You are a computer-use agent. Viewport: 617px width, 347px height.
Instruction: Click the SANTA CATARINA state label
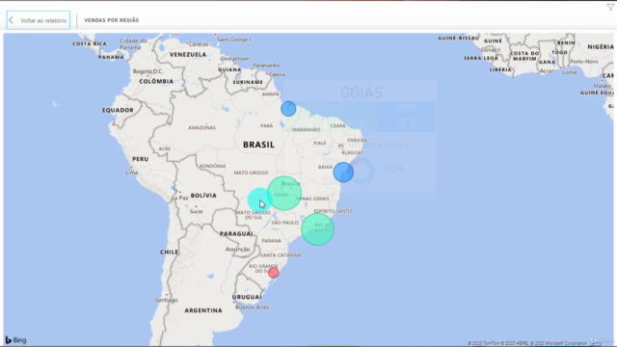[281, 254]
